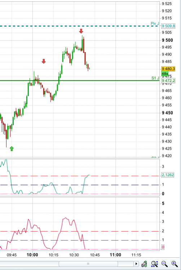This screenshot has width=181, height=270.
Task: Click the green 48s countdown badge
Action: coord(165,73)
